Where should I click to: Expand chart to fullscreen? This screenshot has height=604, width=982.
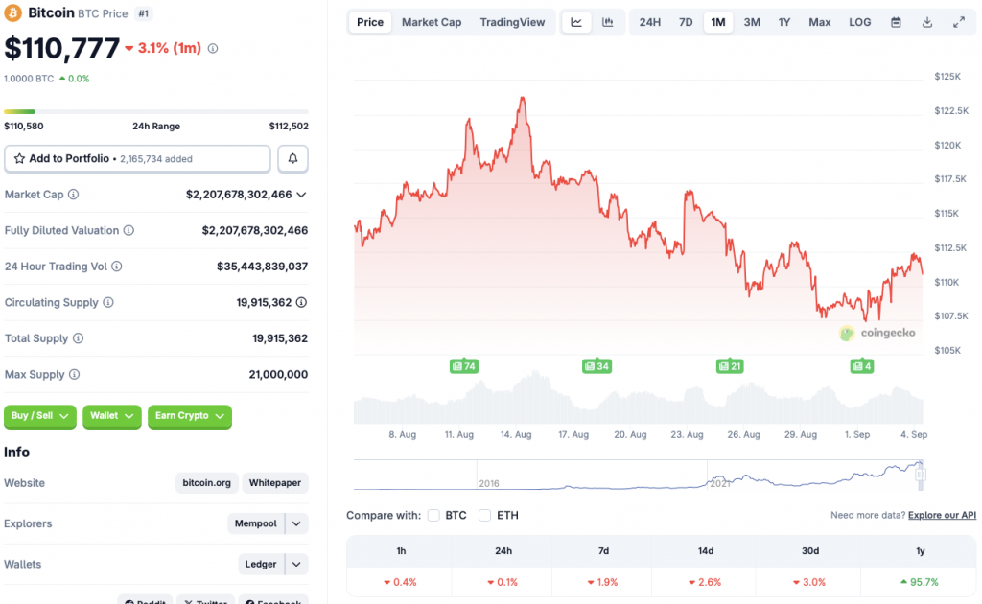click(x=959, y=22)
